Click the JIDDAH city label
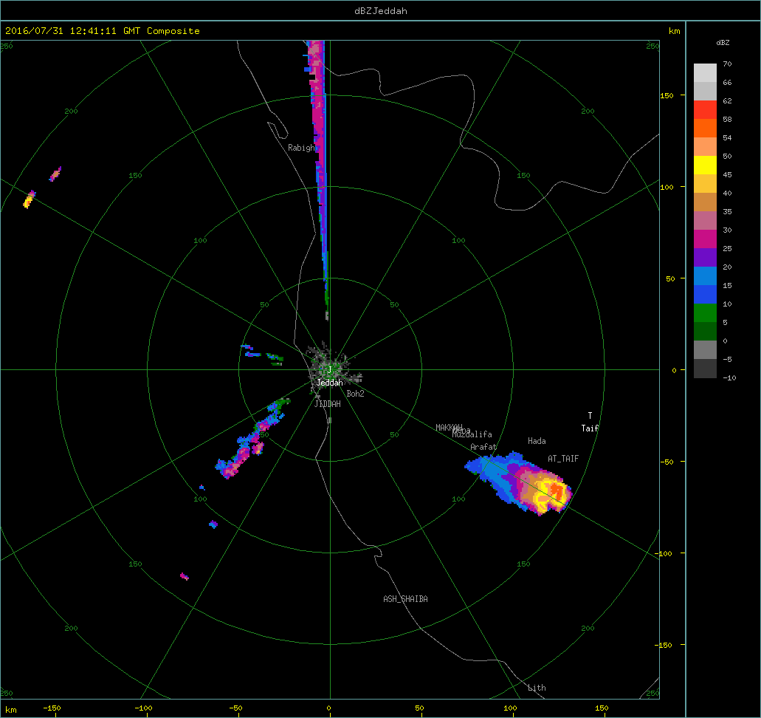Screen dimensions: 761x718 pyautogui.click(x=328, y=404)
